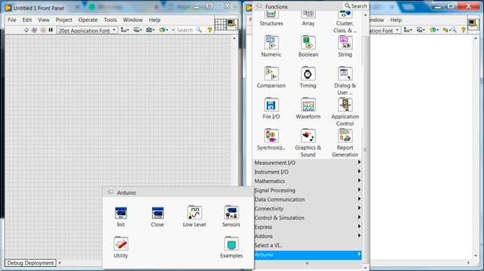Open Help menu in Block Diagram window
484x271 pixels.
point(395,20)
